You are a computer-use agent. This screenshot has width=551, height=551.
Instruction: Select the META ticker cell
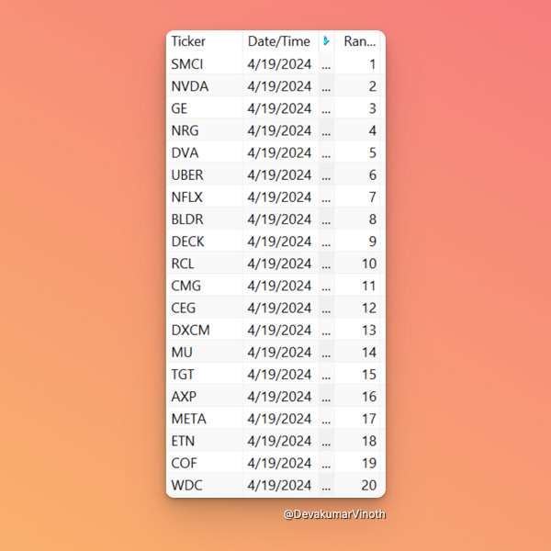coord(204,418)
